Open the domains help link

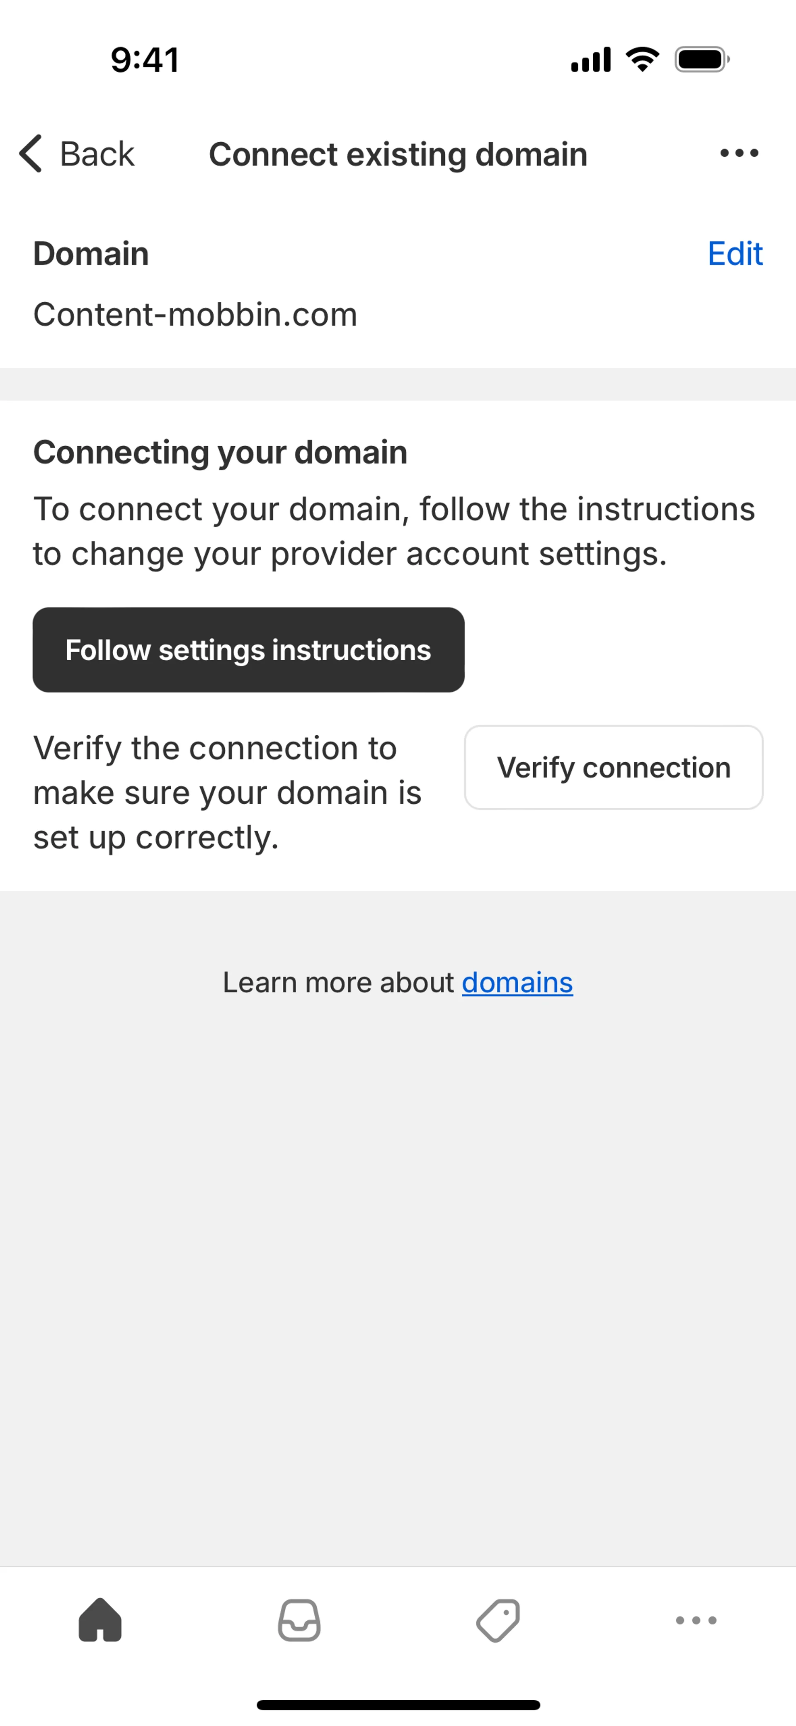517,983
